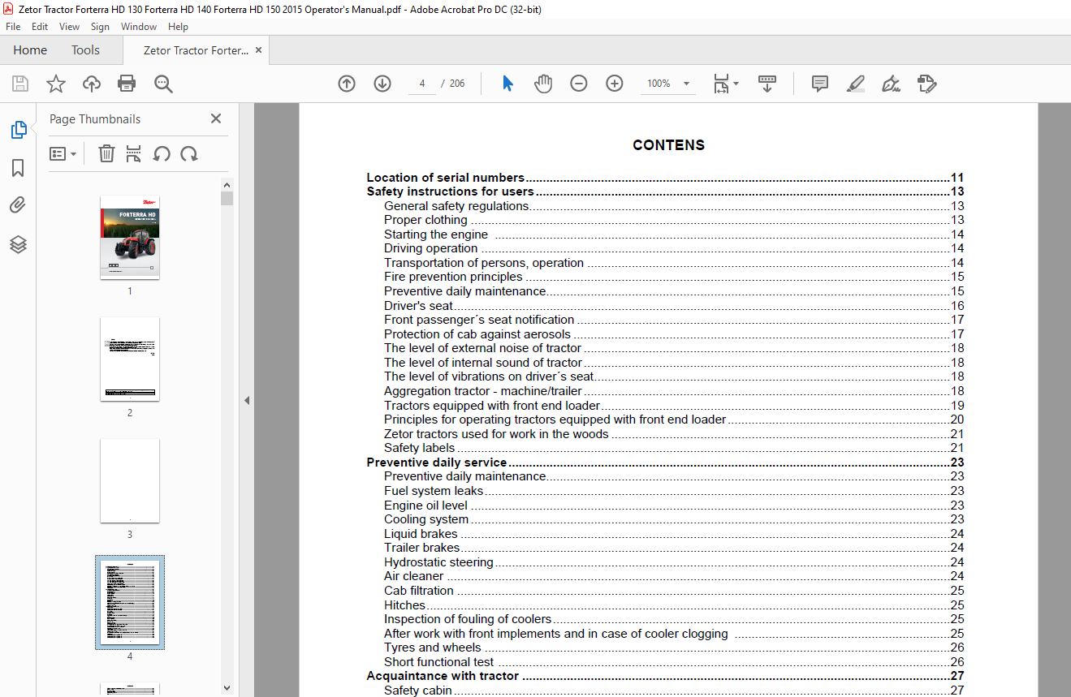This screenshot has height=697, width=1071.
Task: Expand fit page tool dropdown arrow
Action: click(x=736, y=84)
